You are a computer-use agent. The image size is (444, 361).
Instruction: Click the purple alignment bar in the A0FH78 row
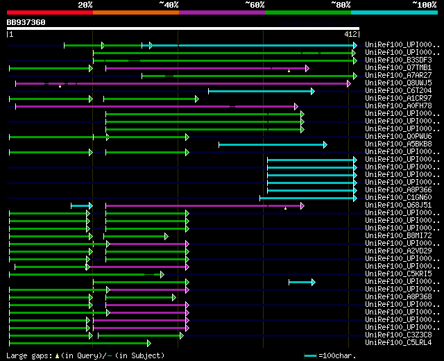pyautogui.click(x=157, y=106)
